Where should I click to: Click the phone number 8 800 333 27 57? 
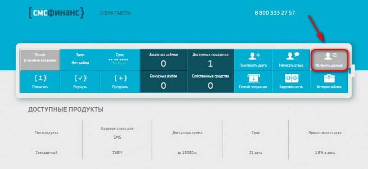pyautogui.click(x=275, y=13)
